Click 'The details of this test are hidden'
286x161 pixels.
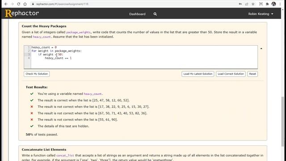(63, 126)
